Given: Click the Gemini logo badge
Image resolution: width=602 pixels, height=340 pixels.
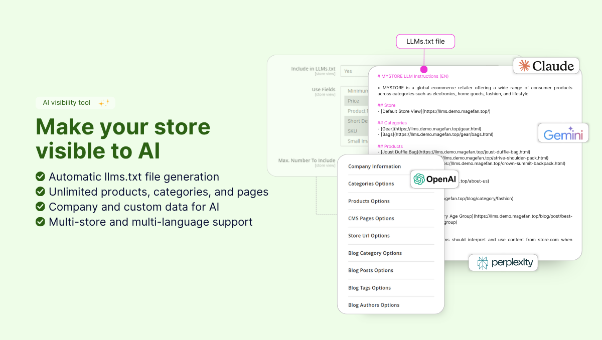Looking at the screenshot, I should (563, 133).
